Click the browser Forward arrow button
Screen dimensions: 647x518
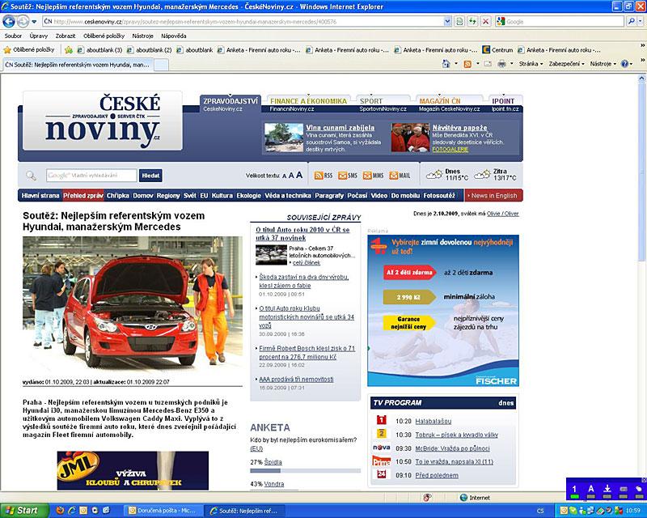coord(23,21)
